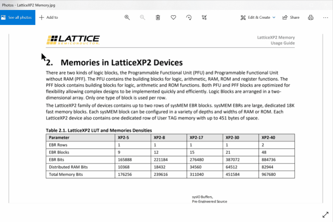The image size is (333, 222).
Task: Click cell value 276480
Action: (196, 160)
